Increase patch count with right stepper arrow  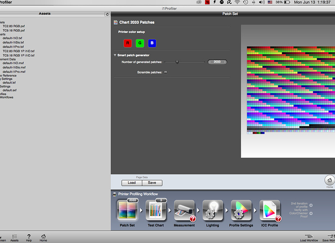click(x=225, y=62)
